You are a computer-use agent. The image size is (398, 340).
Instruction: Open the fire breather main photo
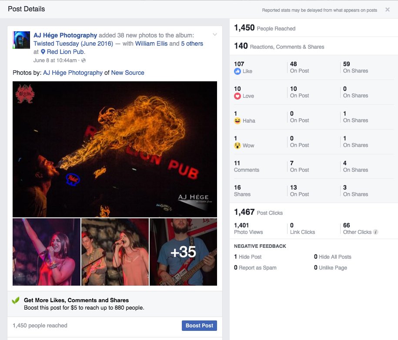coord(115,149)
